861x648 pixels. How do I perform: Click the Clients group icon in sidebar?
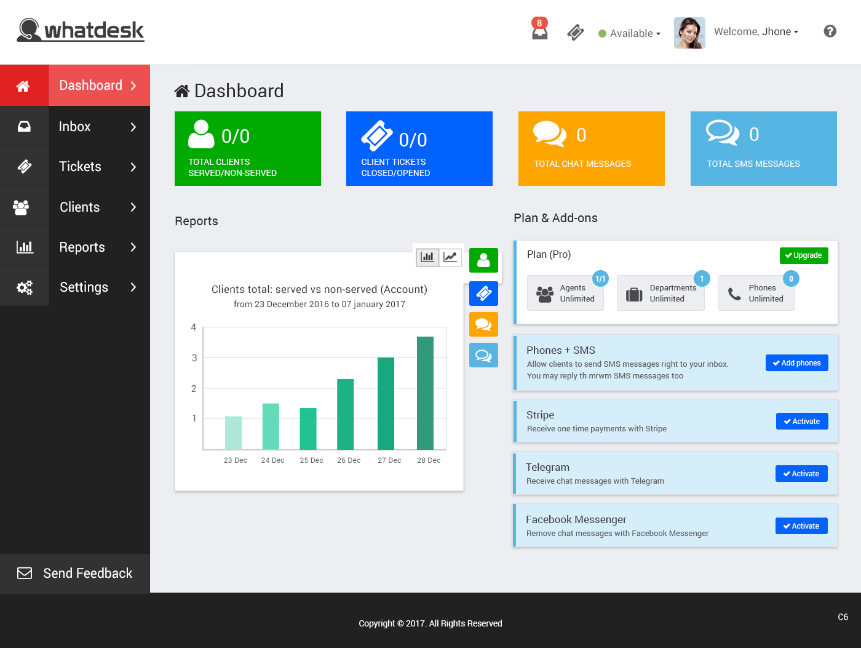pyautogui.click(x=21, y=207)
